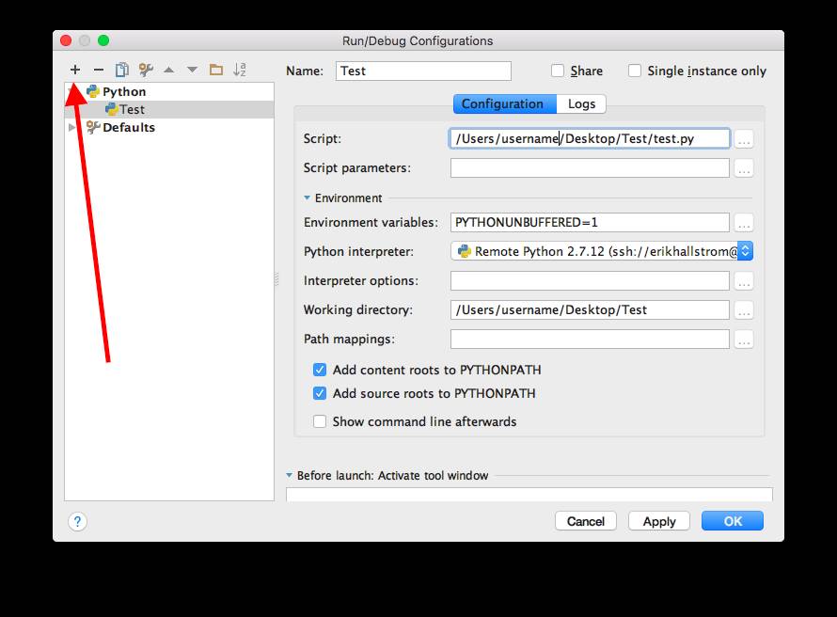Screen dimensions: 837x617
Task: Confirm with the OK button
Action: (x=733, y=521)
